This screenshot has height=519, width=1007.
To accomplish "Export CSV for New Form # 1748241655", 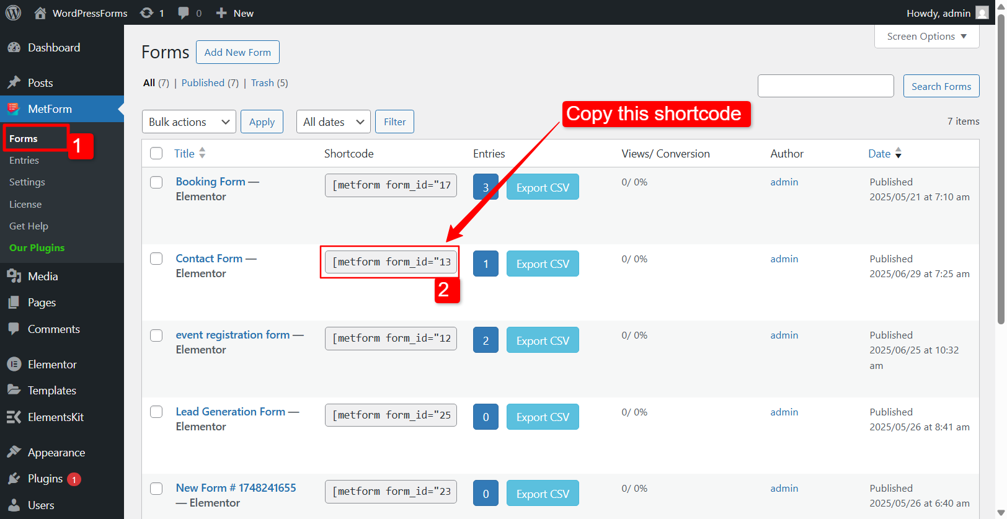I will [543, 494].
